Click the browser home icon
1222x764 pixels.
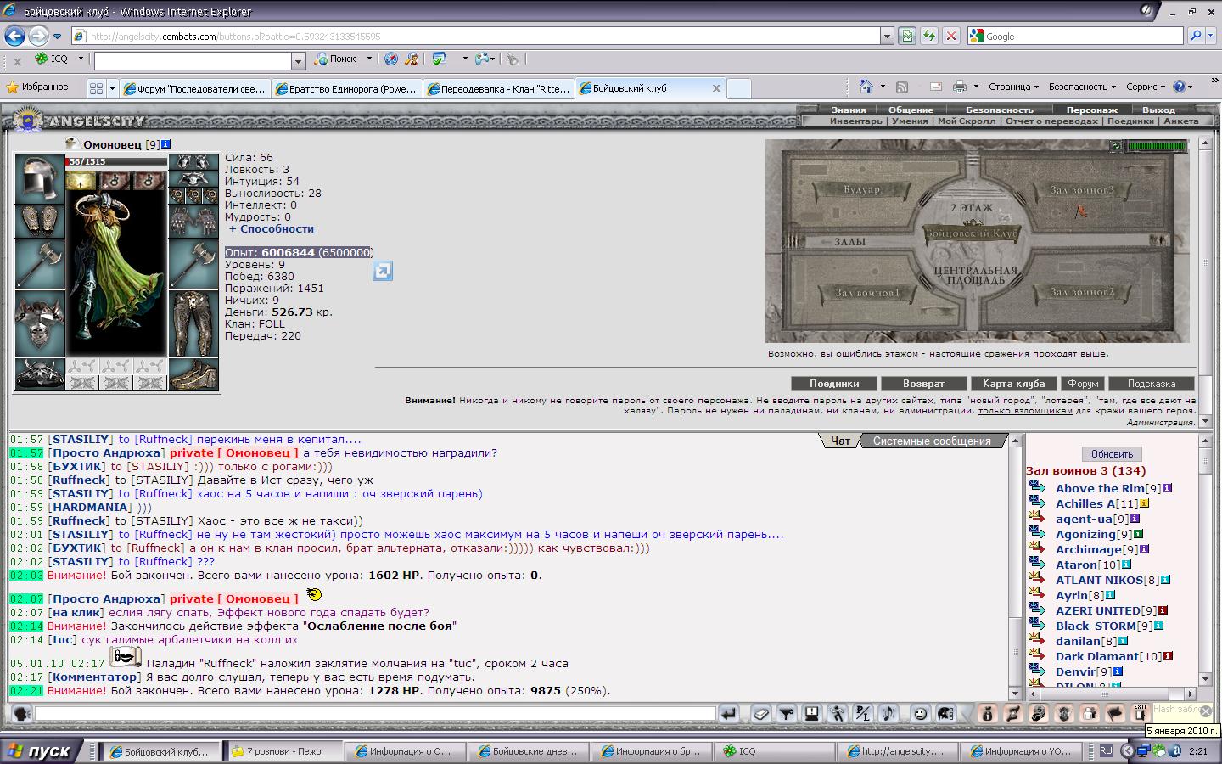[866, 87]
